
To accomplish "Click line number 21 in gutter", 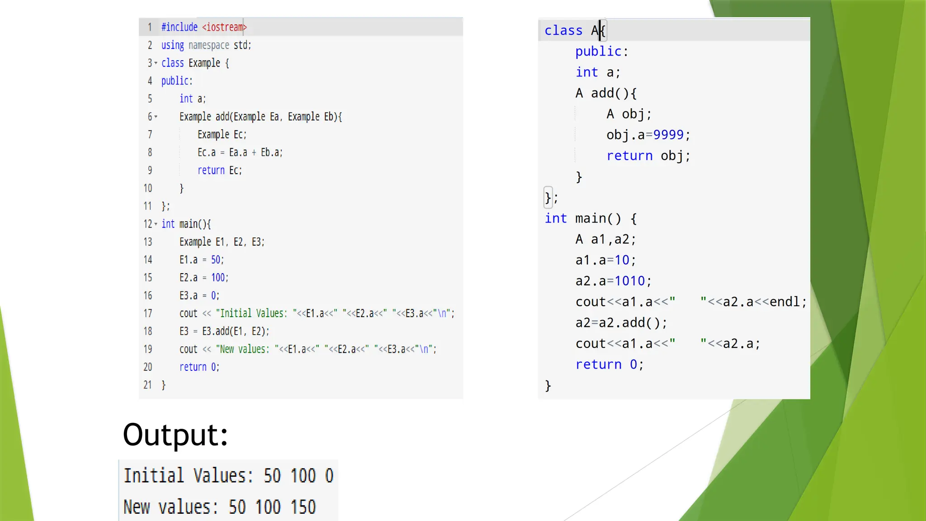I will pos(148,385).
